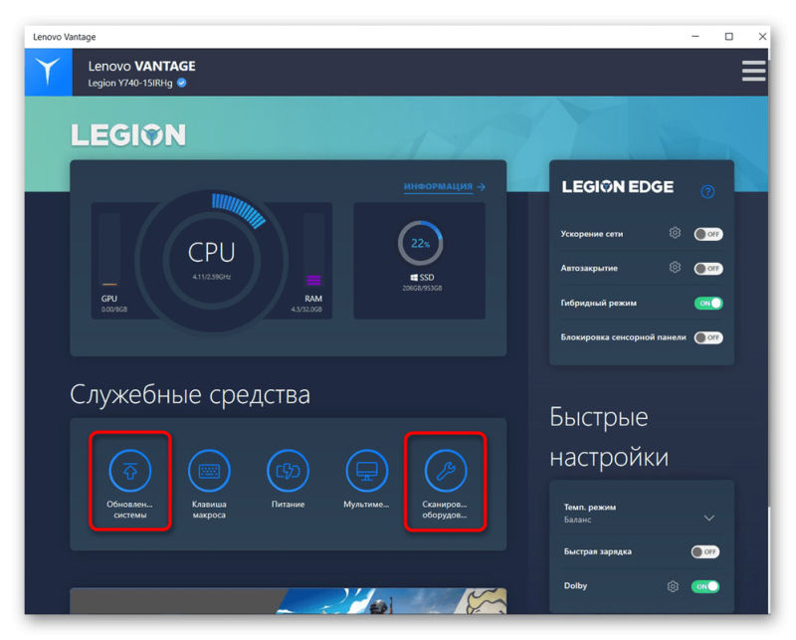
Task: Click the Lenovo Vantage Y logo
Action: (x=48, y=72)
